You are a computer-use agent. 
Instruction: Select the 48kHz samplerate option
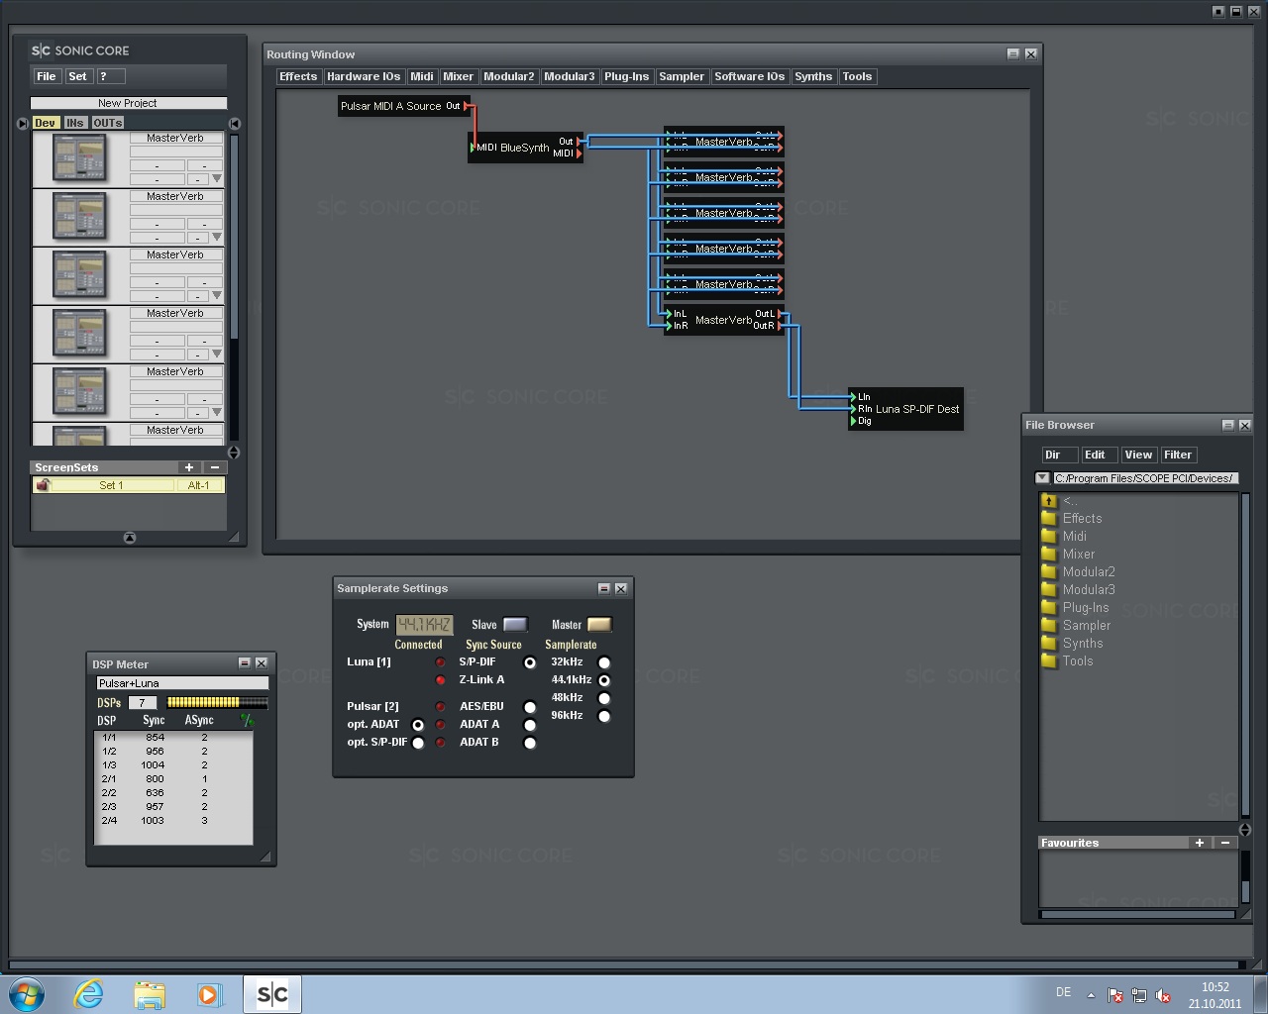pos(604,698)
